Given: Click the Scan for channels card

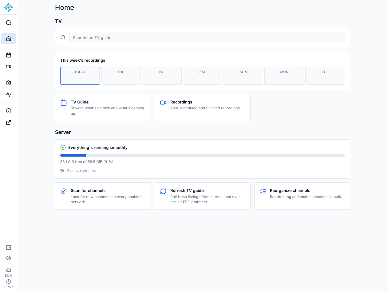Looking at the screenshot, I should (x=103, y=196).
